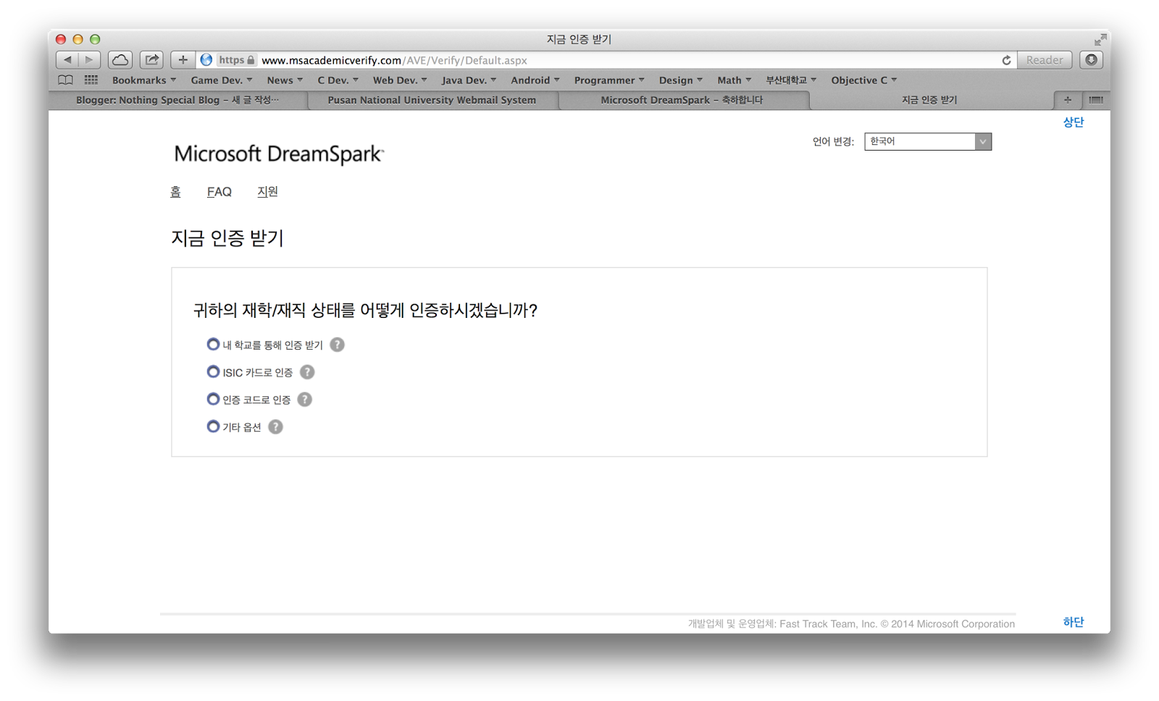Reload the page with the refresh icon
Screen dimensions: 1159x701
pos(1006,60)
